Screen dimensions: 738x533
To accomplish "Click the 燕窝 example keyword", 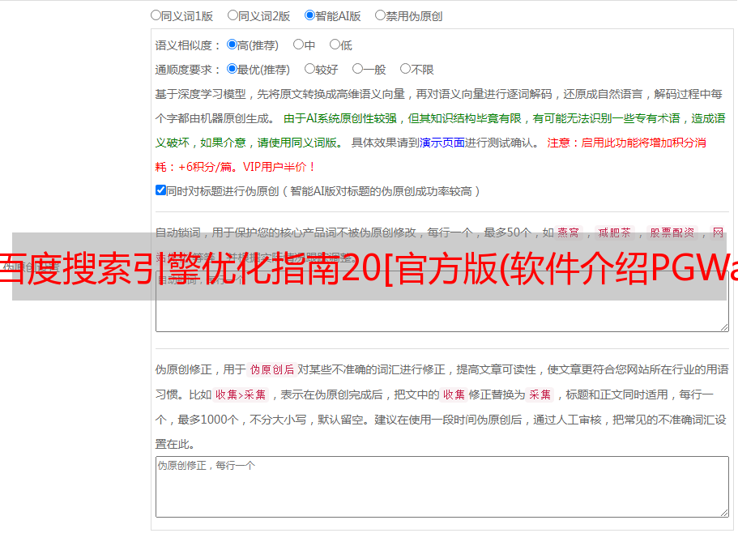I will pyautogui.click(x=569, y=232).
